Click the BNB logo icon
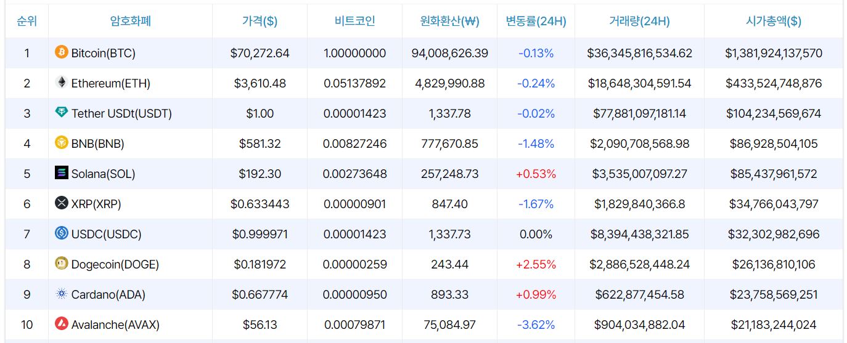The width and height of the screenshot is (847, 343). [x=62, y=143]
